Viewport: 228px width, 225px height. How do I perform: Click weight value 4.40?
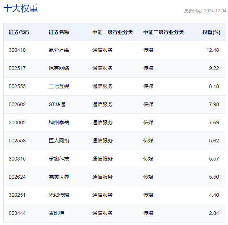tap(214, 195)
